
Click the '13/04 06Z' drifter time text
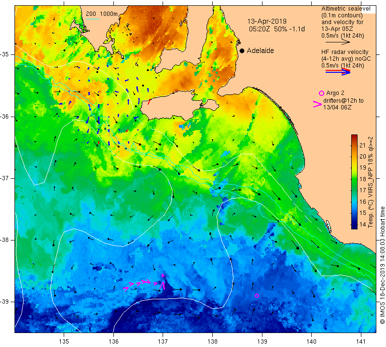pyautogui.click(x=337, y=107)
